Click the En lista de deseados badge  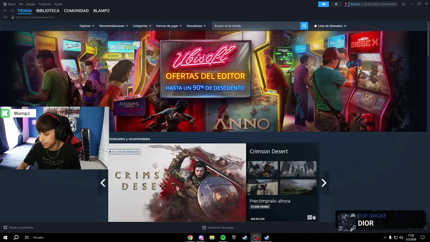click(x=124, y=152)
